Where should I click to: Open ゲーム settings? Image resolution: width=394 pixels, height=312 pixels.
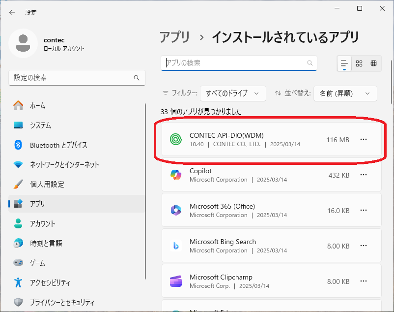(77, 263)
